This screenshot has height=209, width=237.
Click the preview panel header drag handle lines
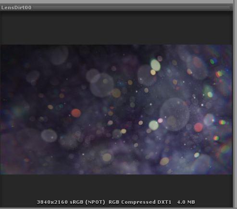pyautogui.click(x=131, y=8)
